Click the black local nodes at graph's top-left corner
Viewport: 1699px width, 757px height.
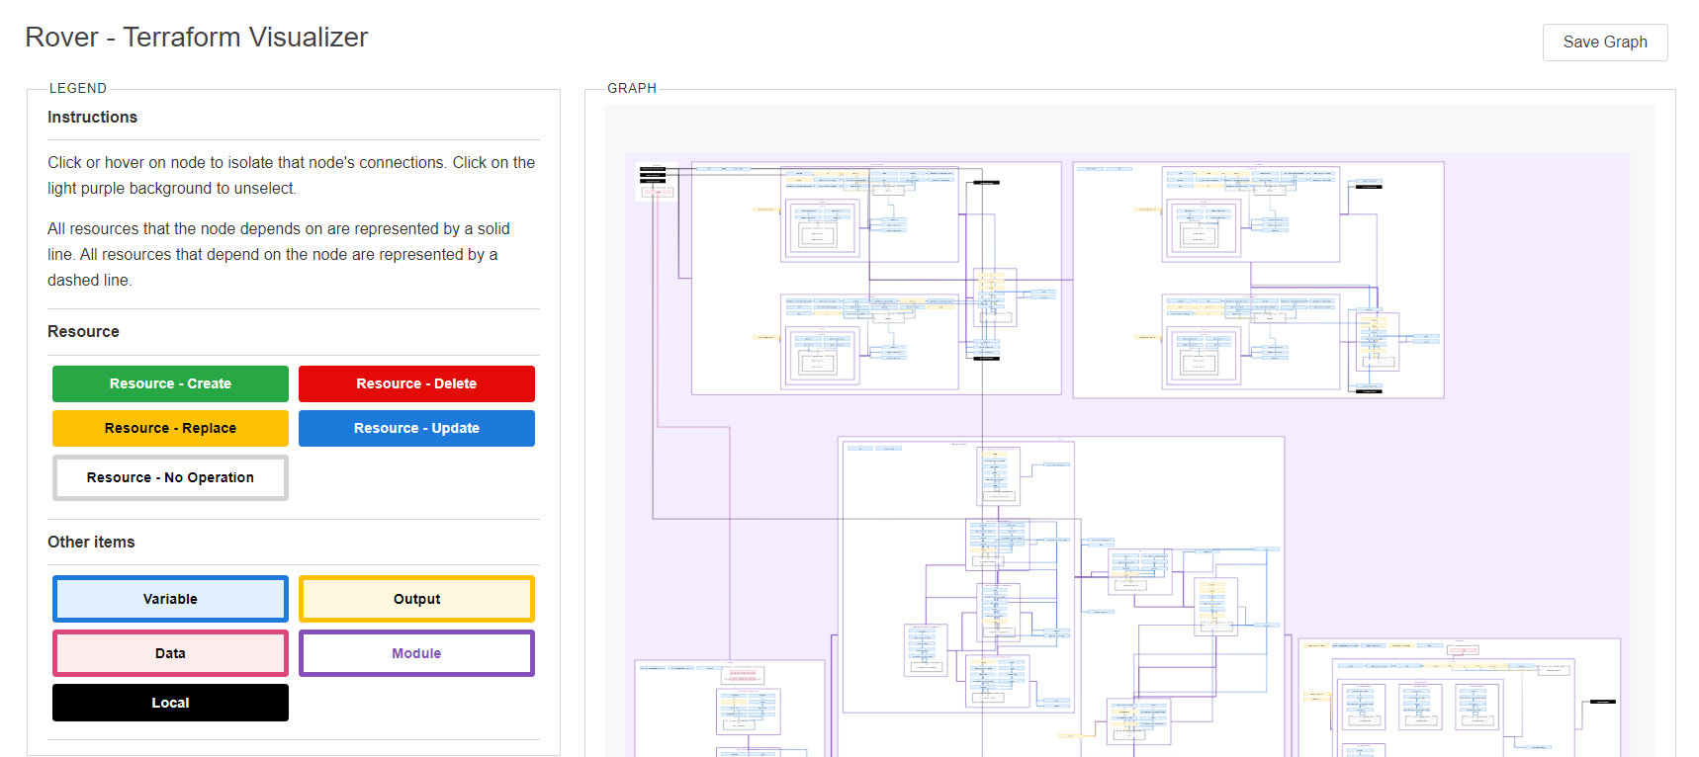click(x=653, y=174)
